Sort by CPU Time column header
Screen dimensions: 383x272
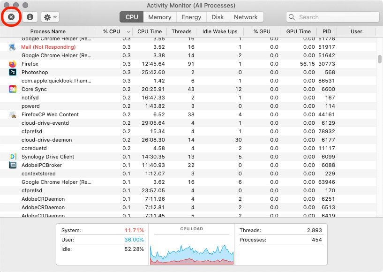coord(150,31)
